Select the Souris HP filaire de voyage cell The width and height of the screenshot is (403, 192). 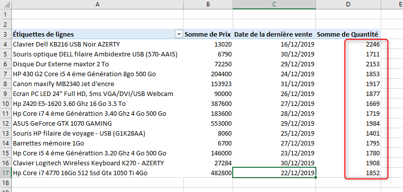pos(98,134)
